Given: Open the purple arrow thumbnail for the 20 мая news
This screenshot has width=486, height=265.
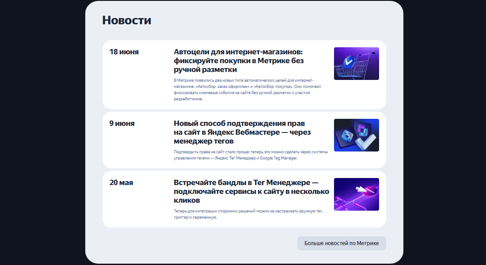Looking at the screenshot, I should tap(357, 194).
